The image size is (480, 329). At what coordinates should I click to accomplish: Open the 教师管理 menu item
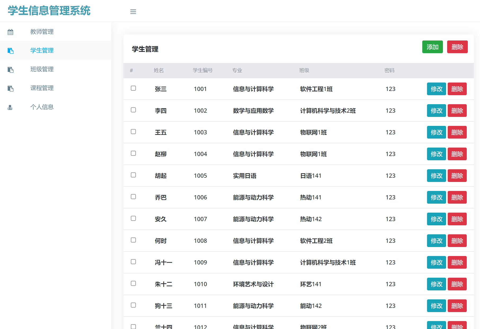pos(42,32)
